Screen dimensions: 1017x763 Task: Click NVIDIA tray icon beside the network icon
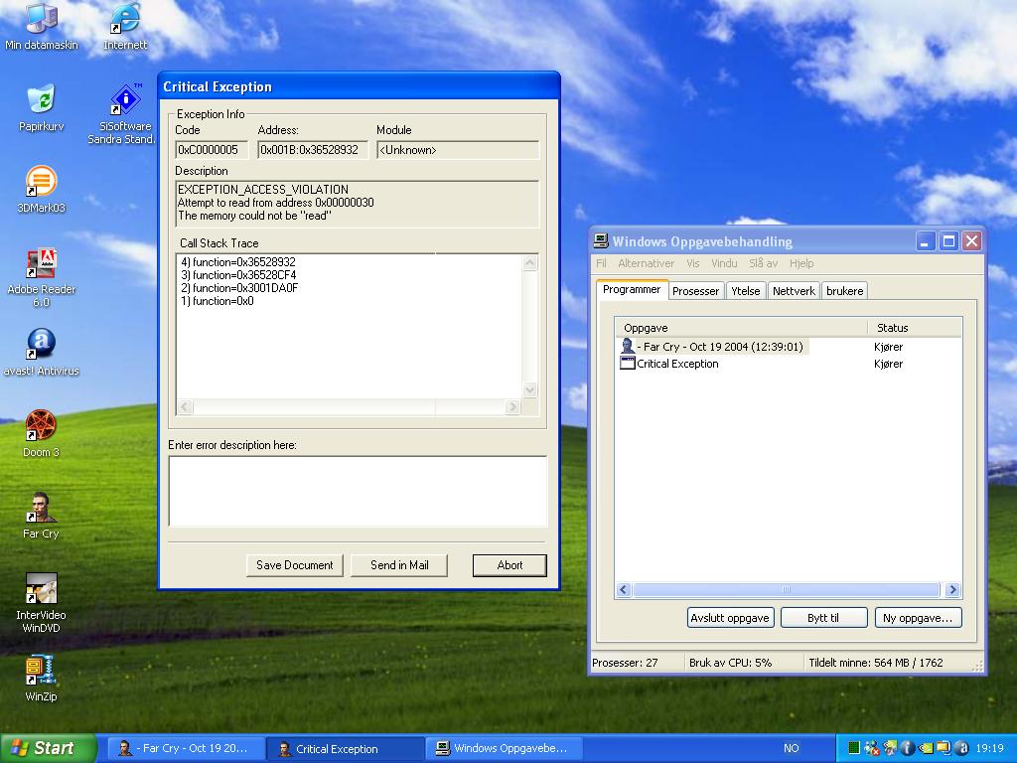(x=927, y=748)
